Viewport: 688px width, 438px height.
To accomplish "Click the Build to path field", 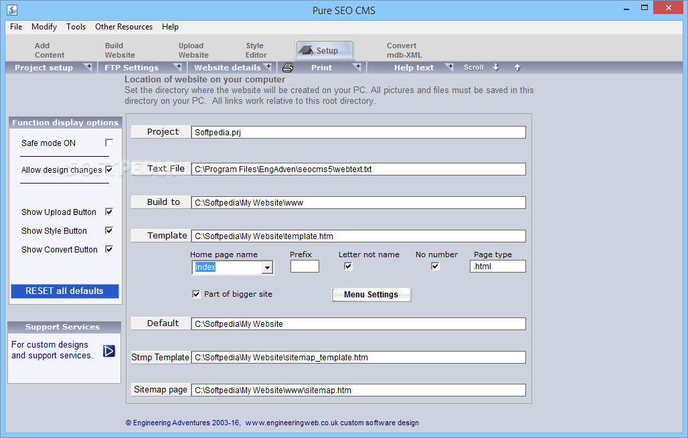I will pyautogui.click(x=359, y=202).
